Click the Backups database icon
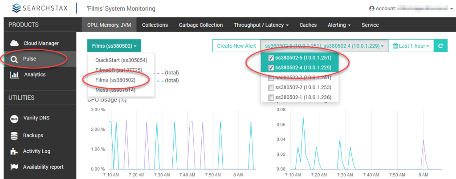This screenshot has height=179, width=456. (x=14, y=136)
